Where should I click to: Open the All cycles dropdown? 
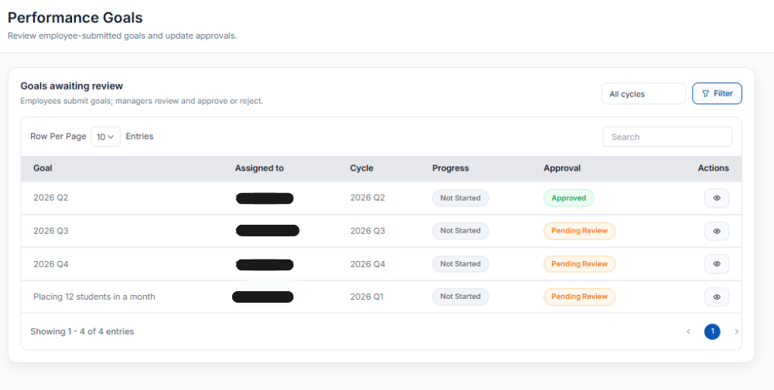click(x=643, y=94)
